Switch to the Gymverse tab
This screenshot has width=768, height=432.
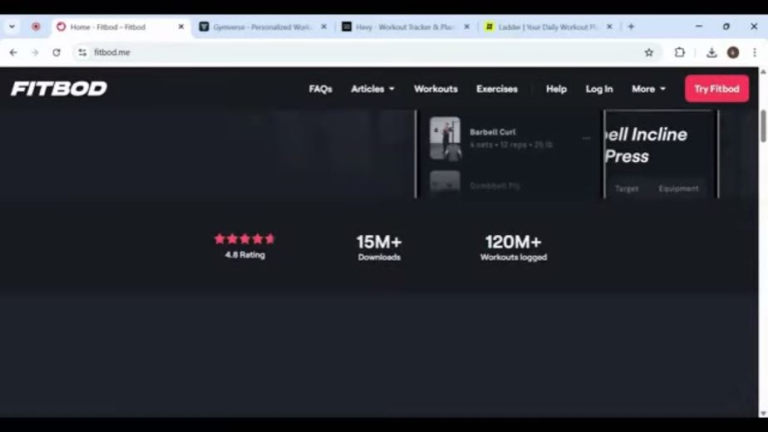263,27
